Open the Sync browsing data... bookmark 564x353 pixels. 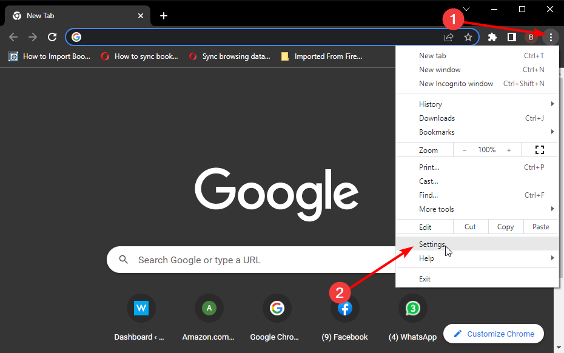point(229,56)
